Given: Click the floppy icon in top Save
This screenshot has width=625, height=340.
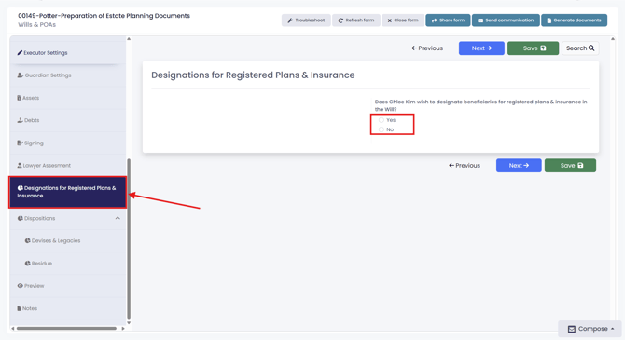Looking at the screenshot, I should 543,48.
